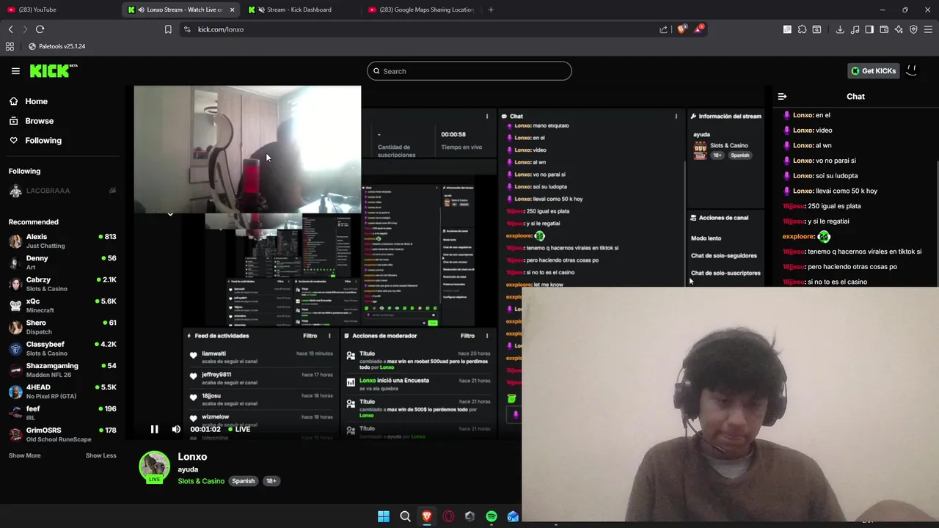Open Following in Kick sidebar
Image resolution: width=939 pixels, height=528 pixels.
point(43,140)
